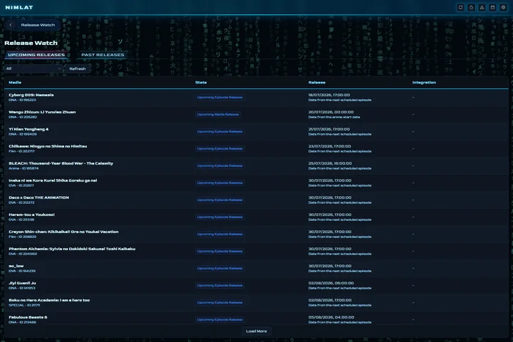Click release date 02/08/2026, 06:00:00
Screen dimensions: 513x342
331,283
